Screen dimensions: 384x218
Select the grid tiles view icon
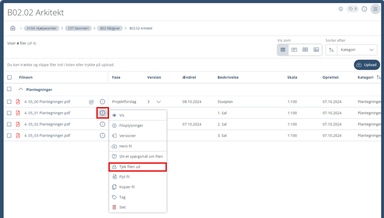point(305,50)
